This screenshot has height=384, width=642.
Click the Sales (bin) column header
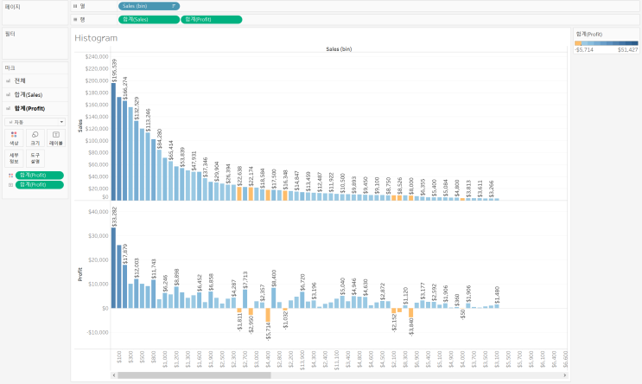click(x=339, y=49)
